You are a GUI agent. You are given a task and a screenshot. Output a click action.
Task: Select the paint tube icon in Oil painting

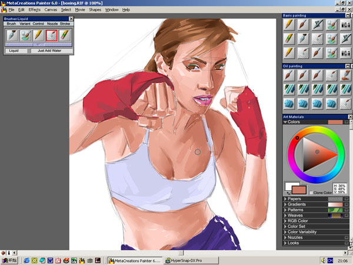(x=346, y=75)
